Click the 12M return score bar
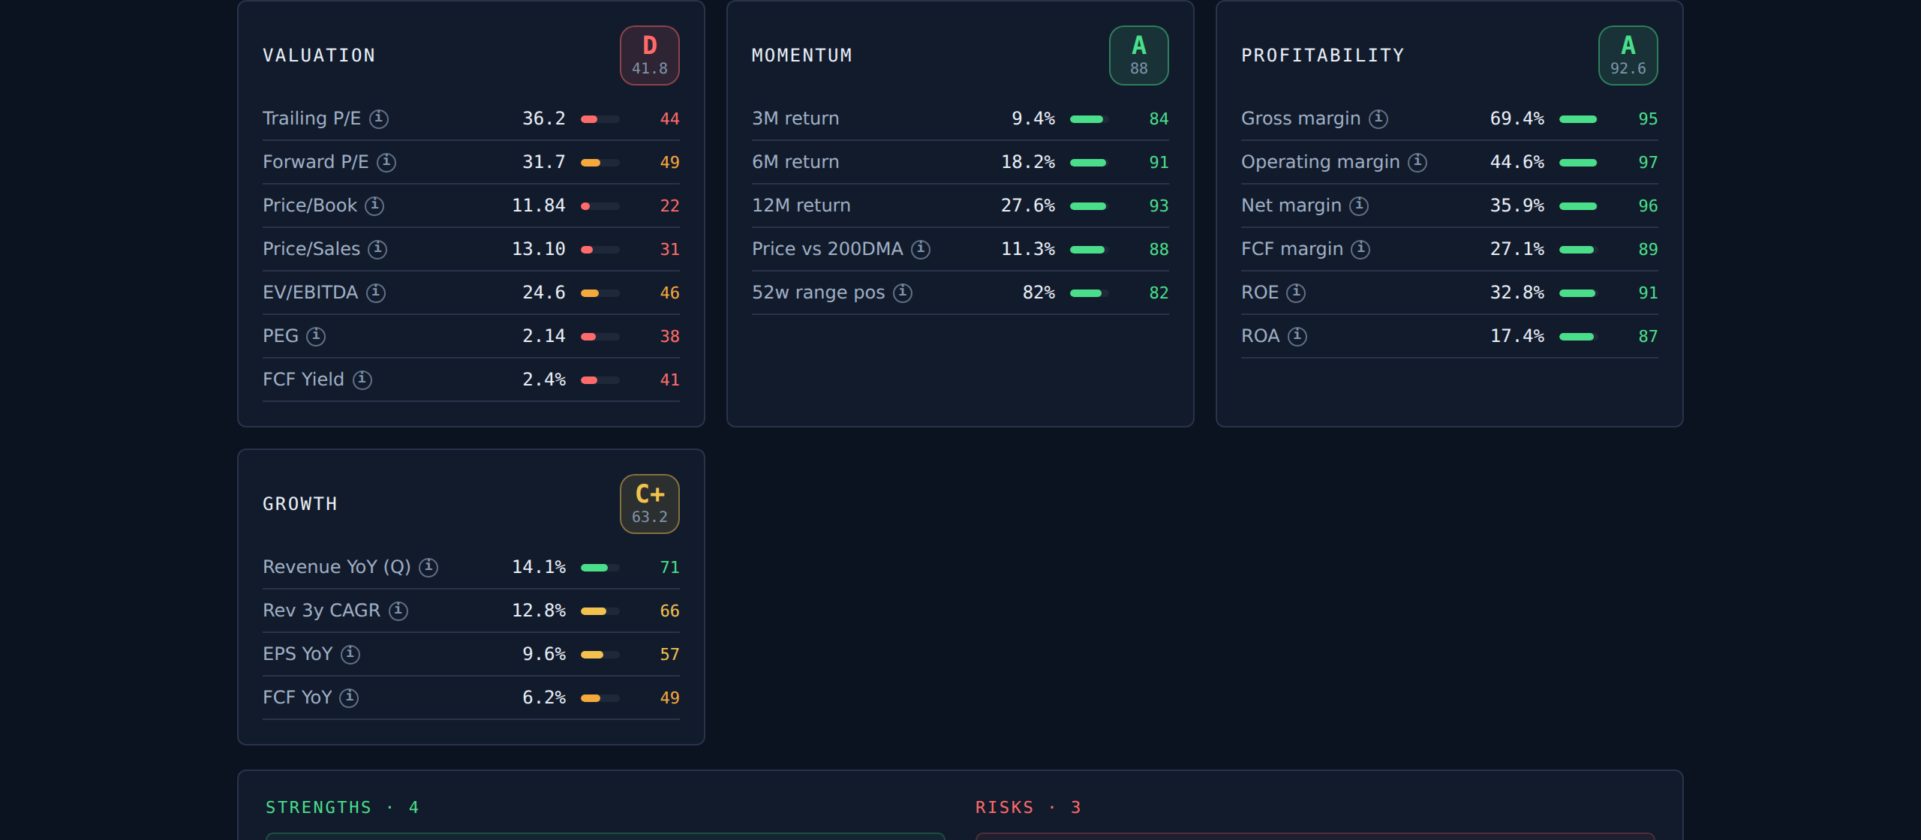This screenshot has height=840, width=1921. [1090, 206]
